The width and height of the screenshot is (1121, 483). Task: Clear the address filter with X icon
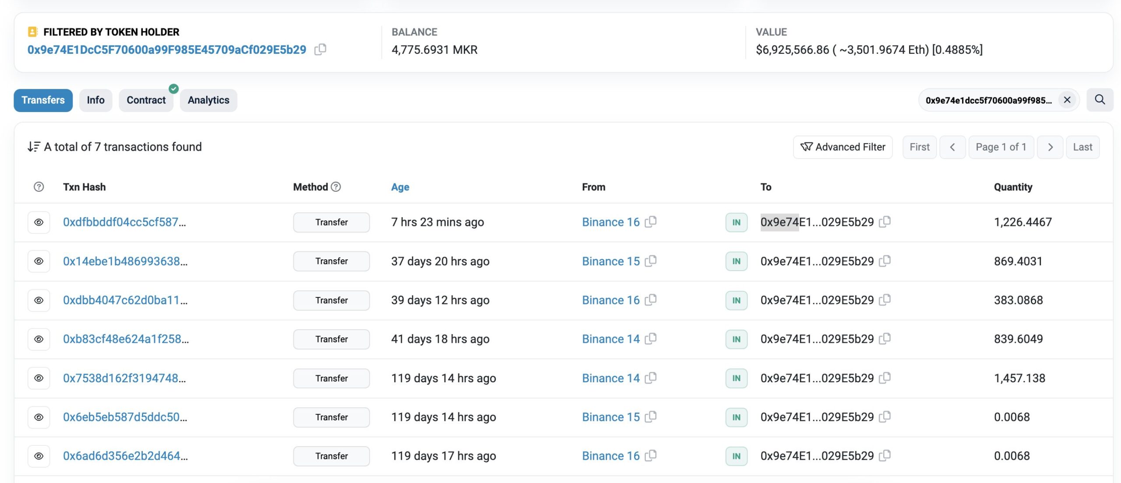(x=1067, y=100)
